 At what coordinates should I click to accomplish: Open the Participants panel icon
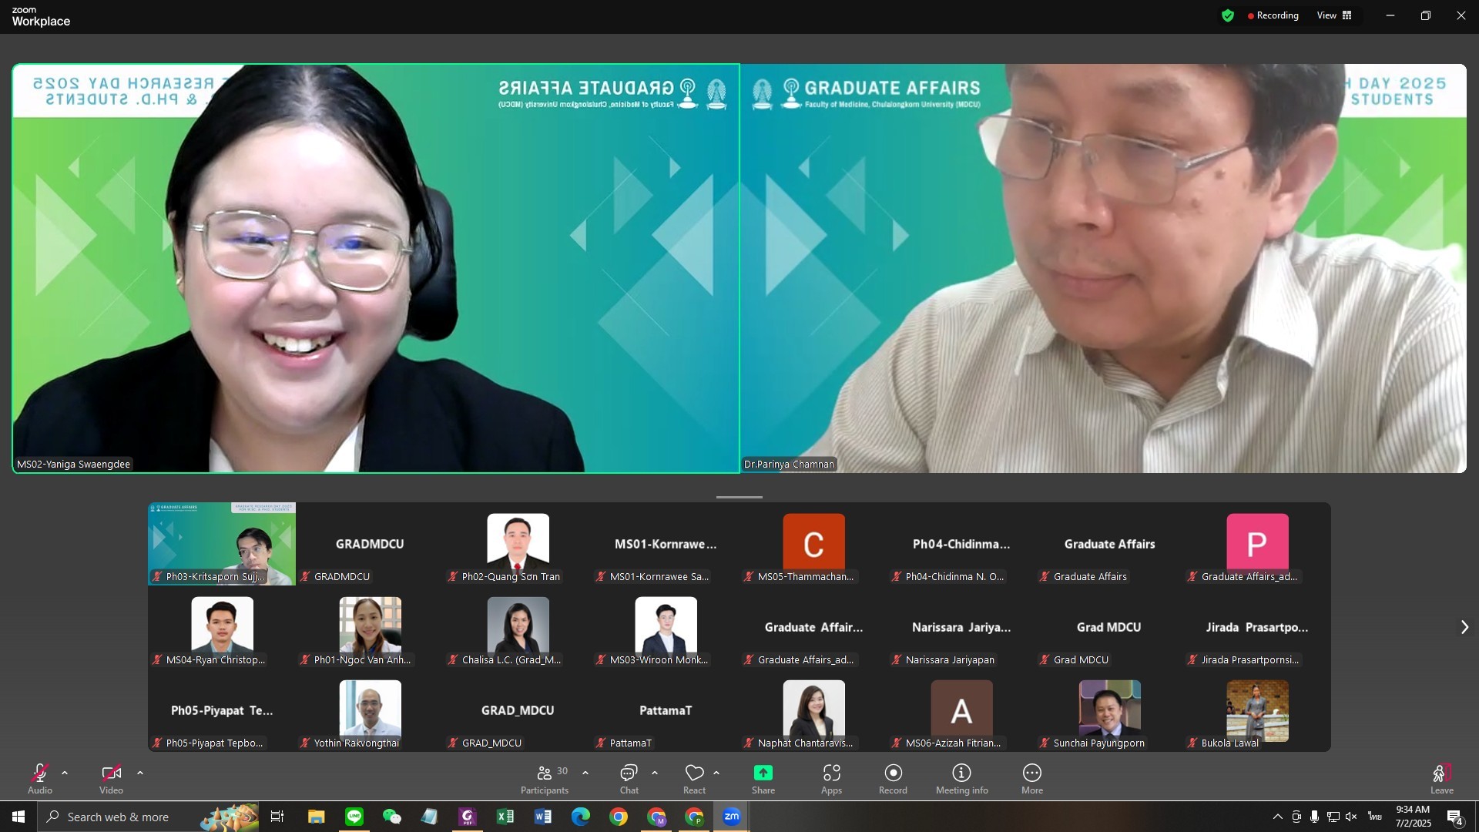(545, 773)
